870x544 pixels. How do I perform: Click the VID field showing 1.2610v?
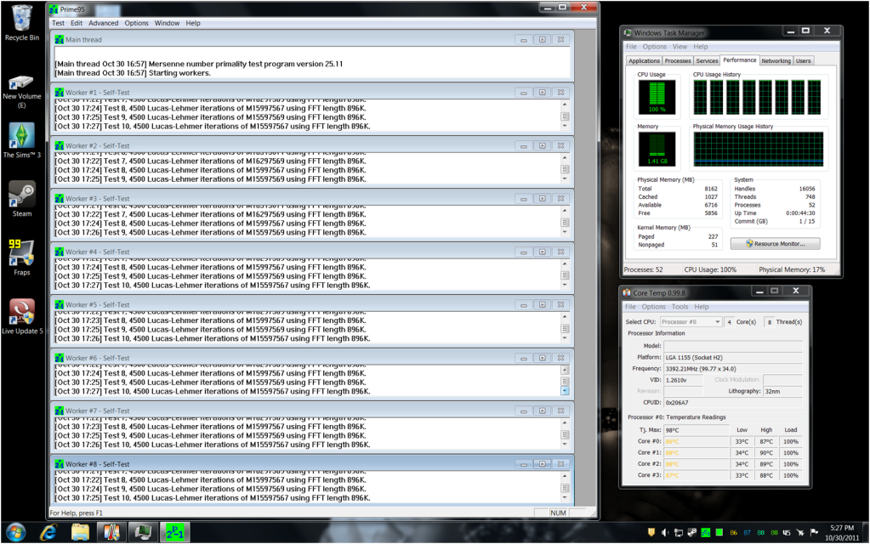[684, 380]
